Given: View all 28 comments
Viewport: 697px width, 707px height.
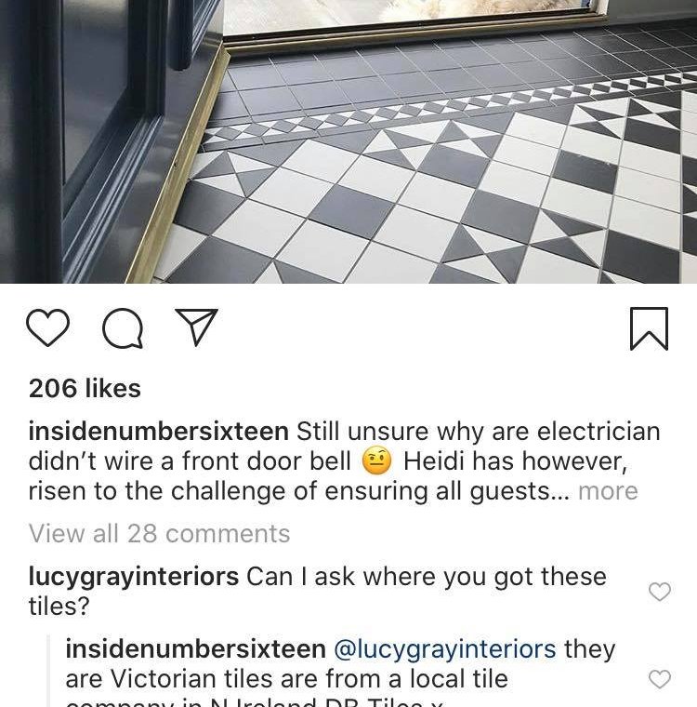Looking at the screenshot, I should point(159,533).
